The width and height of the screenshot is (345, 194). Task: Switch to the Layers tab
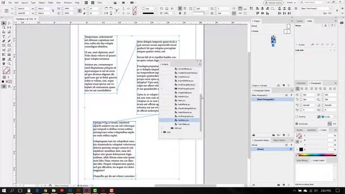[300, 21]
